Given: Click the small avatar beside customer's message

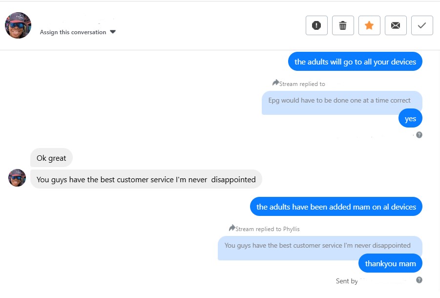Looking at the screenshot, I should pos(17,178).
